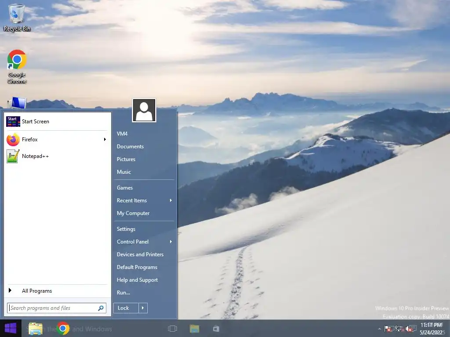Open Task View on the taskbar
450x337 pixels.
[x=172, y=328]
